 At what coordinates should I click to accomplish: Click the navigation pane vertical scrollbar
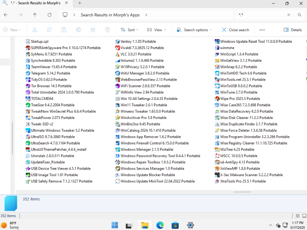point(12,138)
